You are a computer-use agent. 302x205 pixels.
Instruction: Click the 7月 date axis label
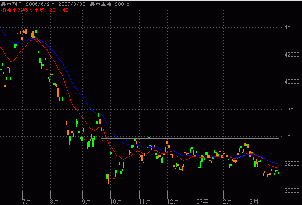27,201
